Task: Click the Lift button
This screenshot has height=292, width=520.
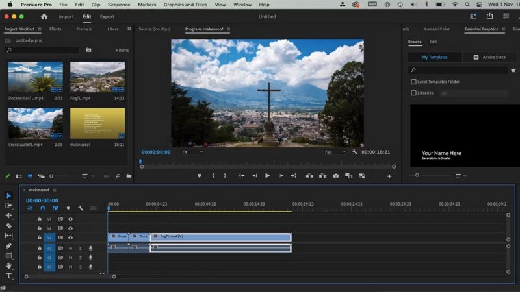Action: (310, 176)
